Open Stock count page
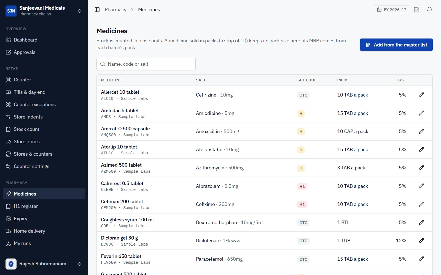 coord(44,129)
